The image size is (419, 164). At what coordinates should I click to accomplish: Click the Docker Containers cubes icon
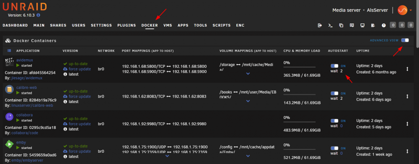[x=8, y=41]
